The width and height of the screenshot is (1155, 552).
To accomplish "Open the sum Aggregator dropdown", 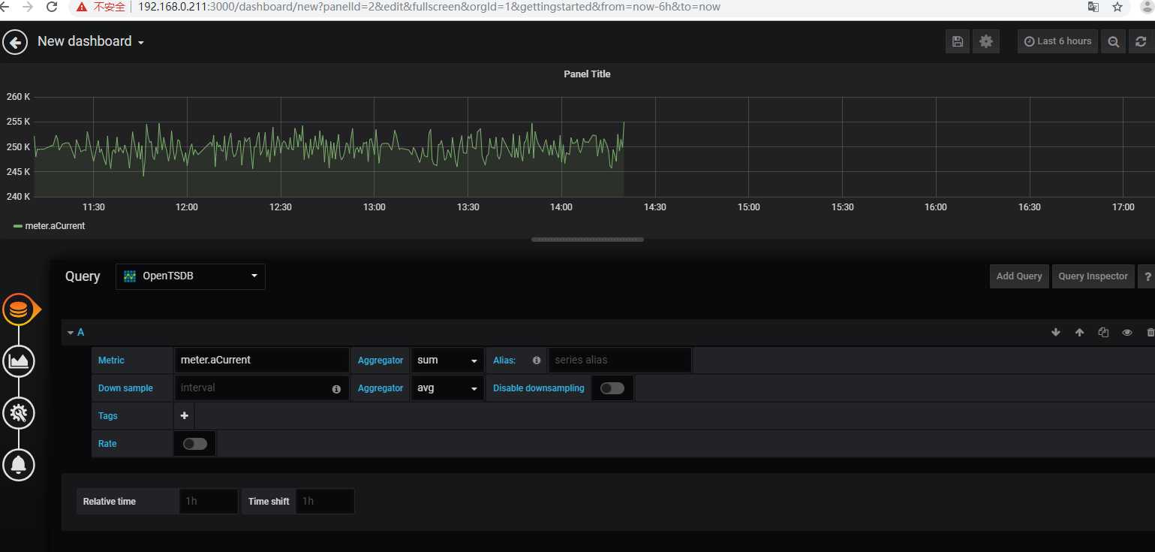I will [447, 360].
